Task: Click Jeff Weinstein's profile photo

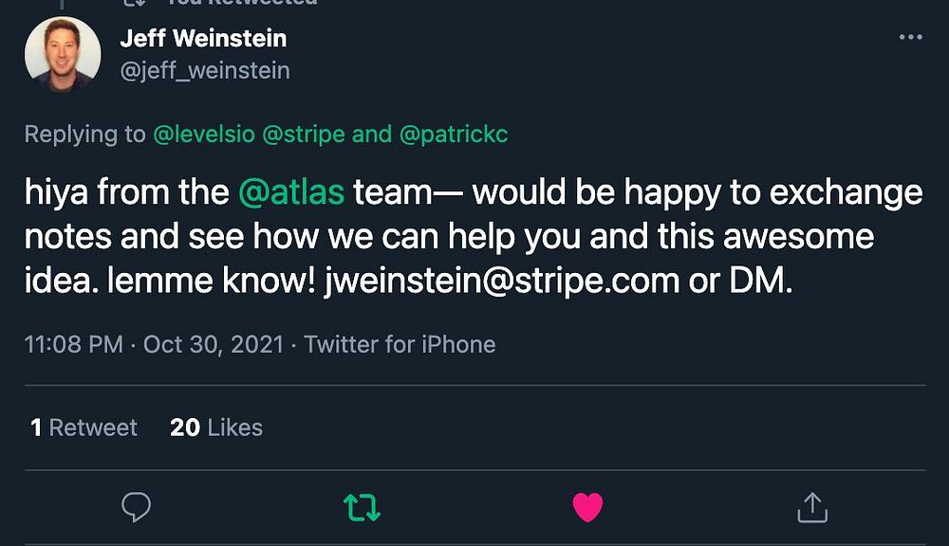Action: [63, 54]
